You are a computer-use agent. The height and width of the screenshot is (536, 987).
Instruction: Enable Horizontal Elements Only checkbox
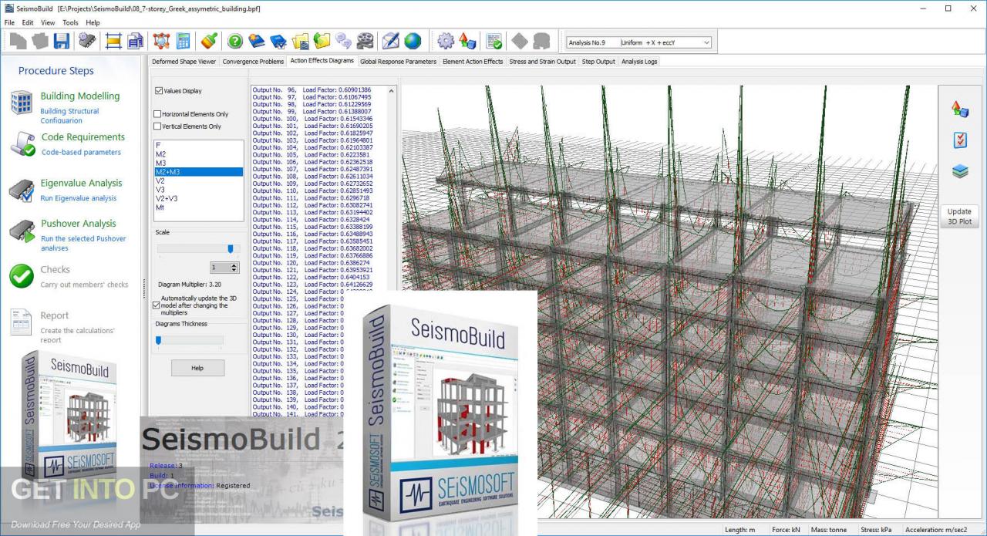[157, 114]
